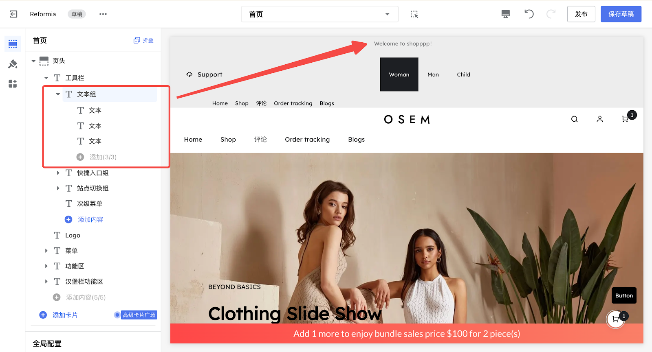Viewport: 652px width, 352px height.
Task: Open the add apps sidebar icon
Action: coord(13,84)
